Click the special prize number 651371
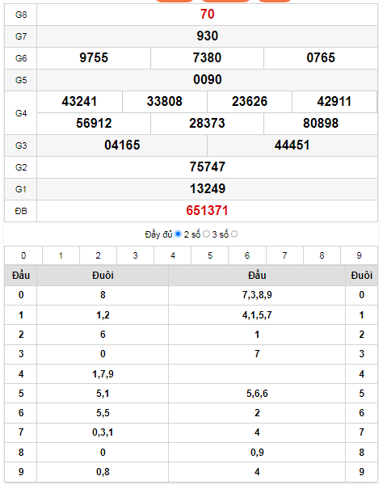 coord(207,210)
